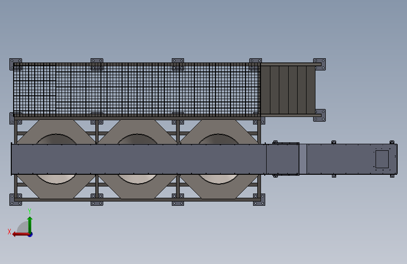Click the red X axis arrow on triad

click(x=20, y=234)
